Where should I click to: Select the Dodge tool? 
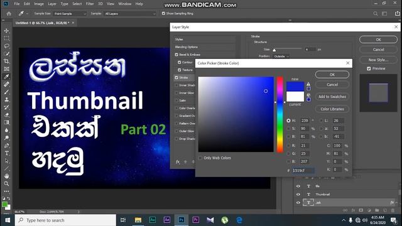[x=6, y=138]
